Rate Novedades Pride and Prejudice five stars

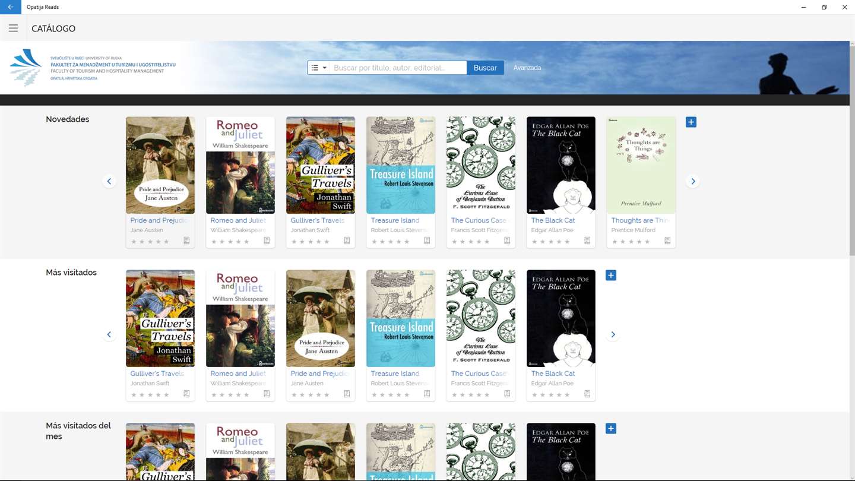click(166, 242)
